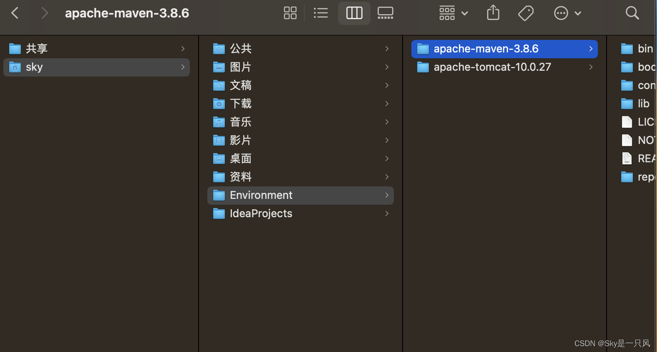Click the 共享 folder icon

(x=15, y=49)
